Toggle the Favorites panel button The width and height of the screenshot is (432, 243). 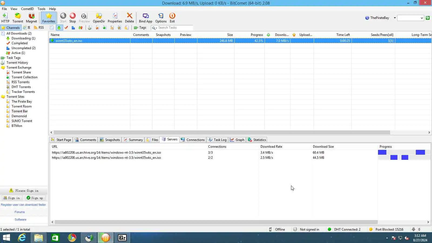pos(49,18)
